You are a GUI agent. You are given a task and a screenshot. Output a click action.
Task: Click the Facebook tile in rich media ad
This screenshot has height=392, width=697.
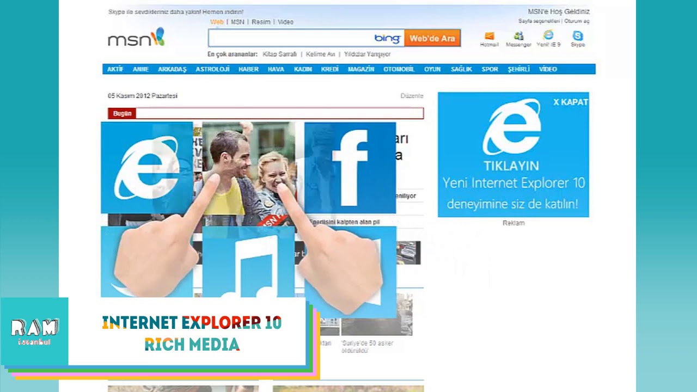point(350,167)
